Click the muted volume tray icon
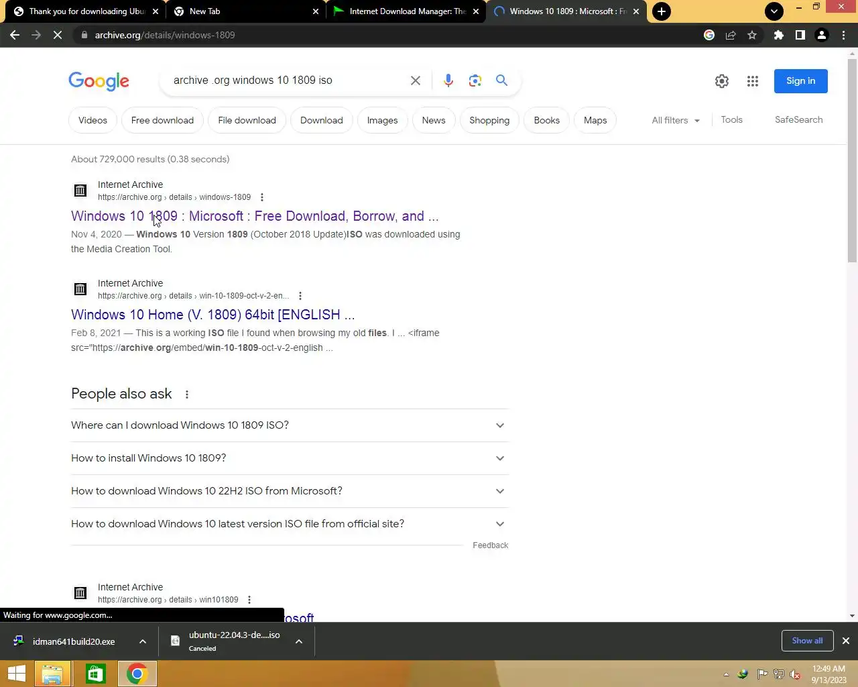The image size is (858, 687). [x=795, y=674]
